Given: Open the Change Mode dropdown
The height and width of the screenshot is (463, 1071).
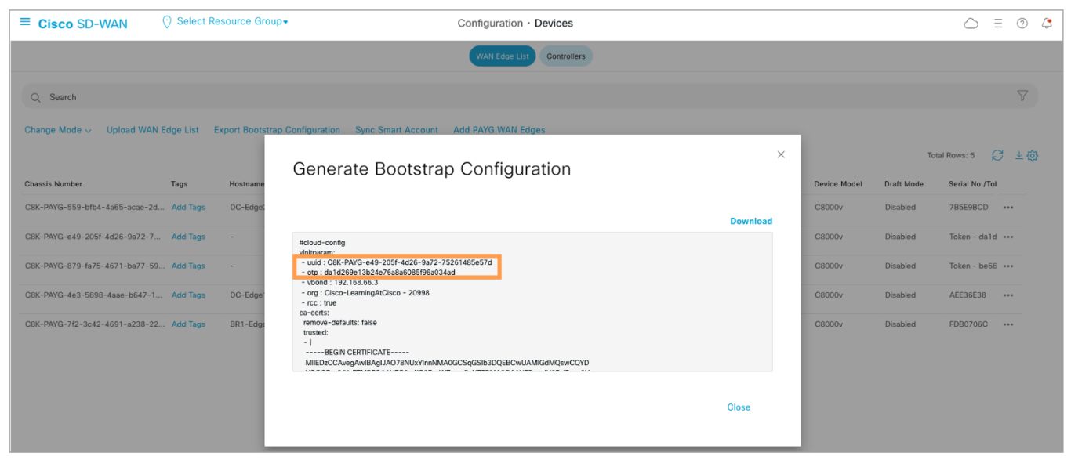Looking at the screenshot, I should (57, 130).
